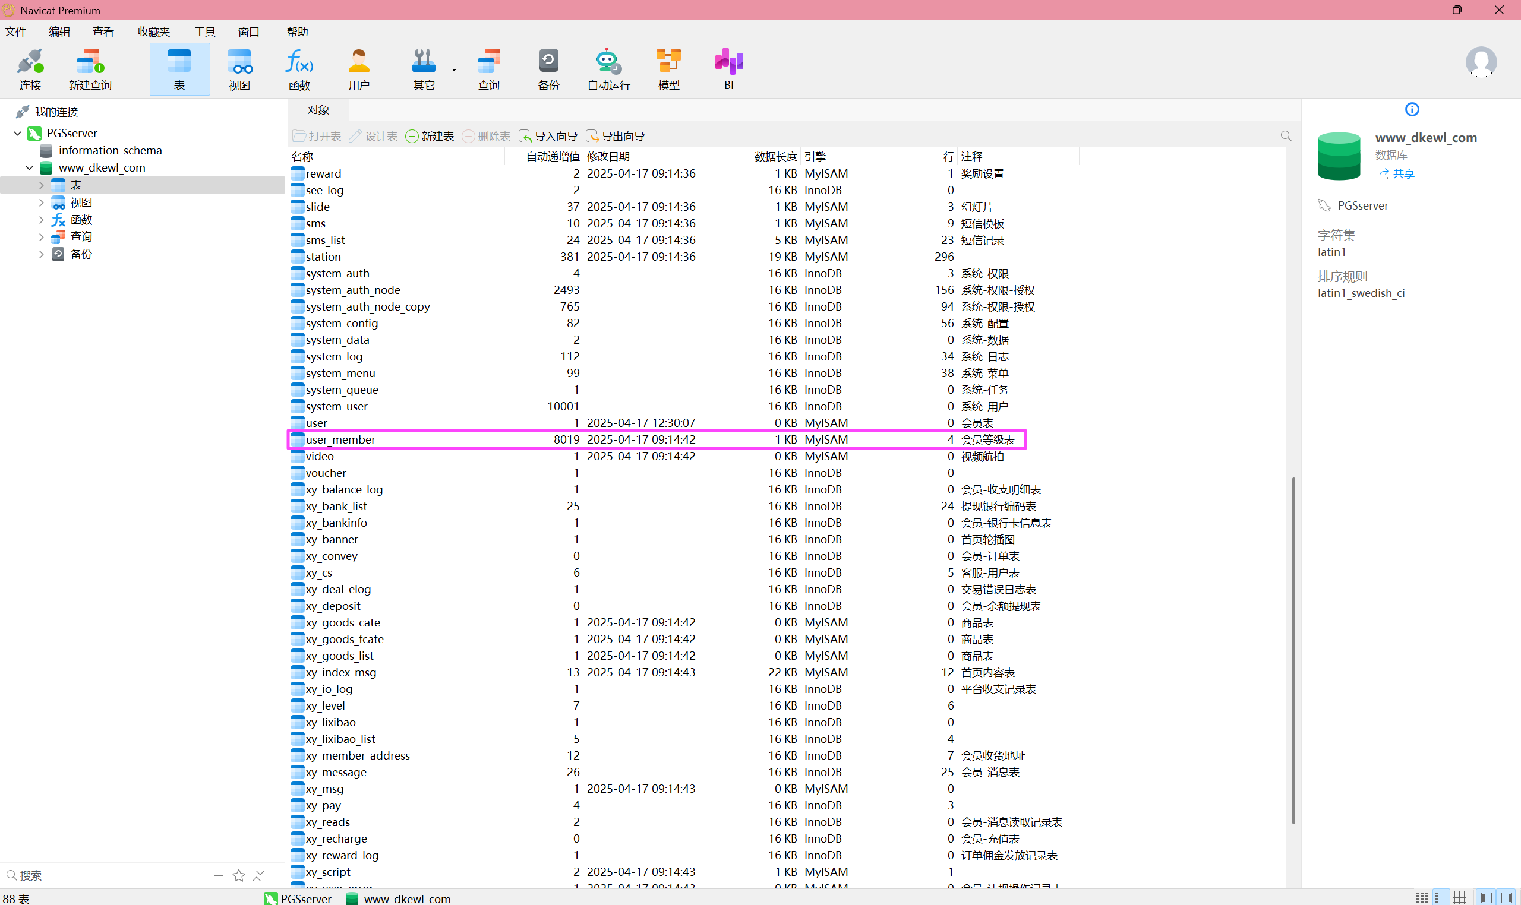
Task: Open the BI toolbar icon
Action: click(x=728, y=69)
